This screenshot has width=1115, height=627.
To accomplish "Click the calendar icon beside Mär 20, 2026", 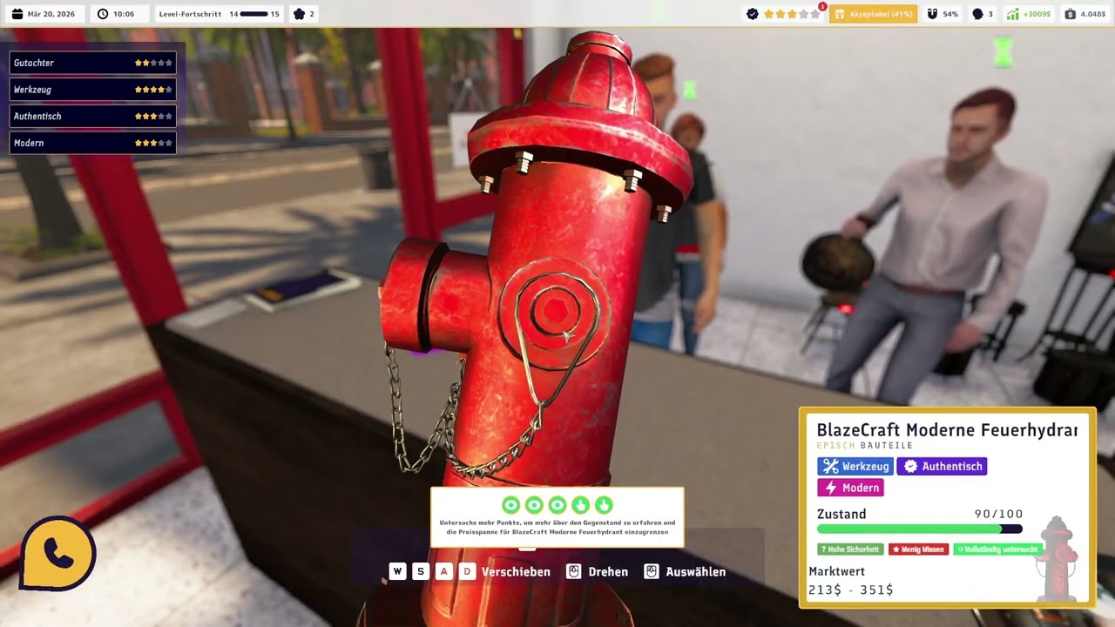I will [x=17, y=14].
